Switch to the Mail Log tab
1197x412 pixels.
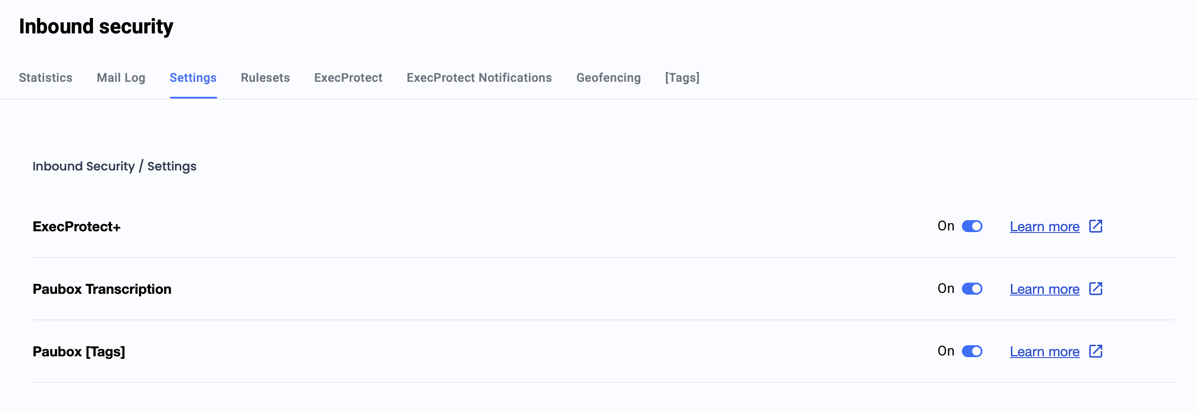[121, 78]
